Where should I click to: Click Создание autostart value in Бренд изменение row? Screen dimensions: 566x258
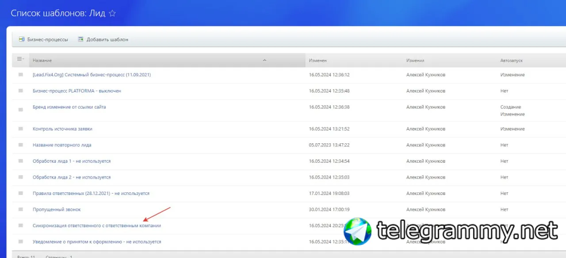(511, 107)
